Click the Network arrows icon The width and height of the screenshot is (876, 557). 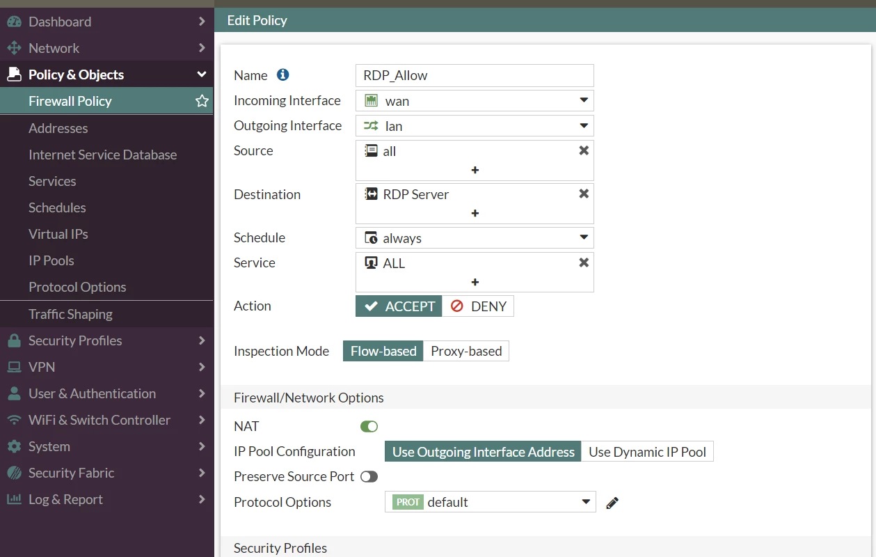[x=14, y=48]
